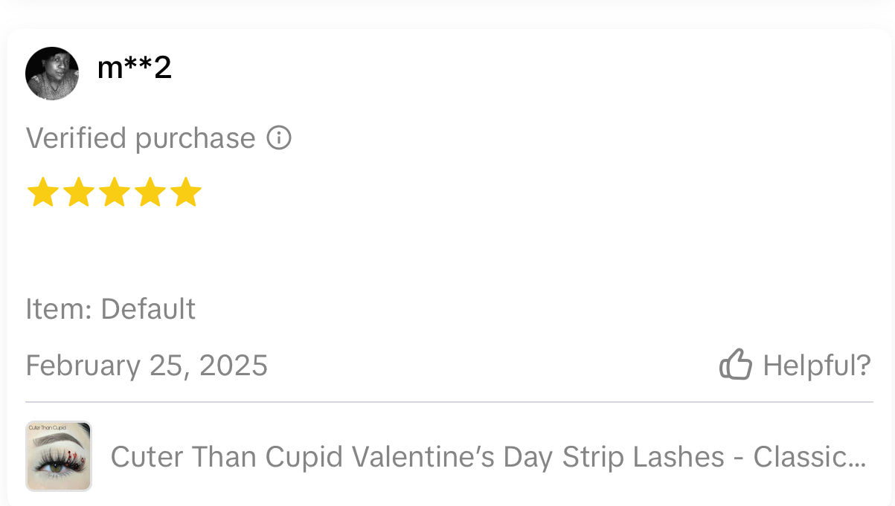Click the Verified purchase info icon
895x506 pixels.
tap(279, 138)
